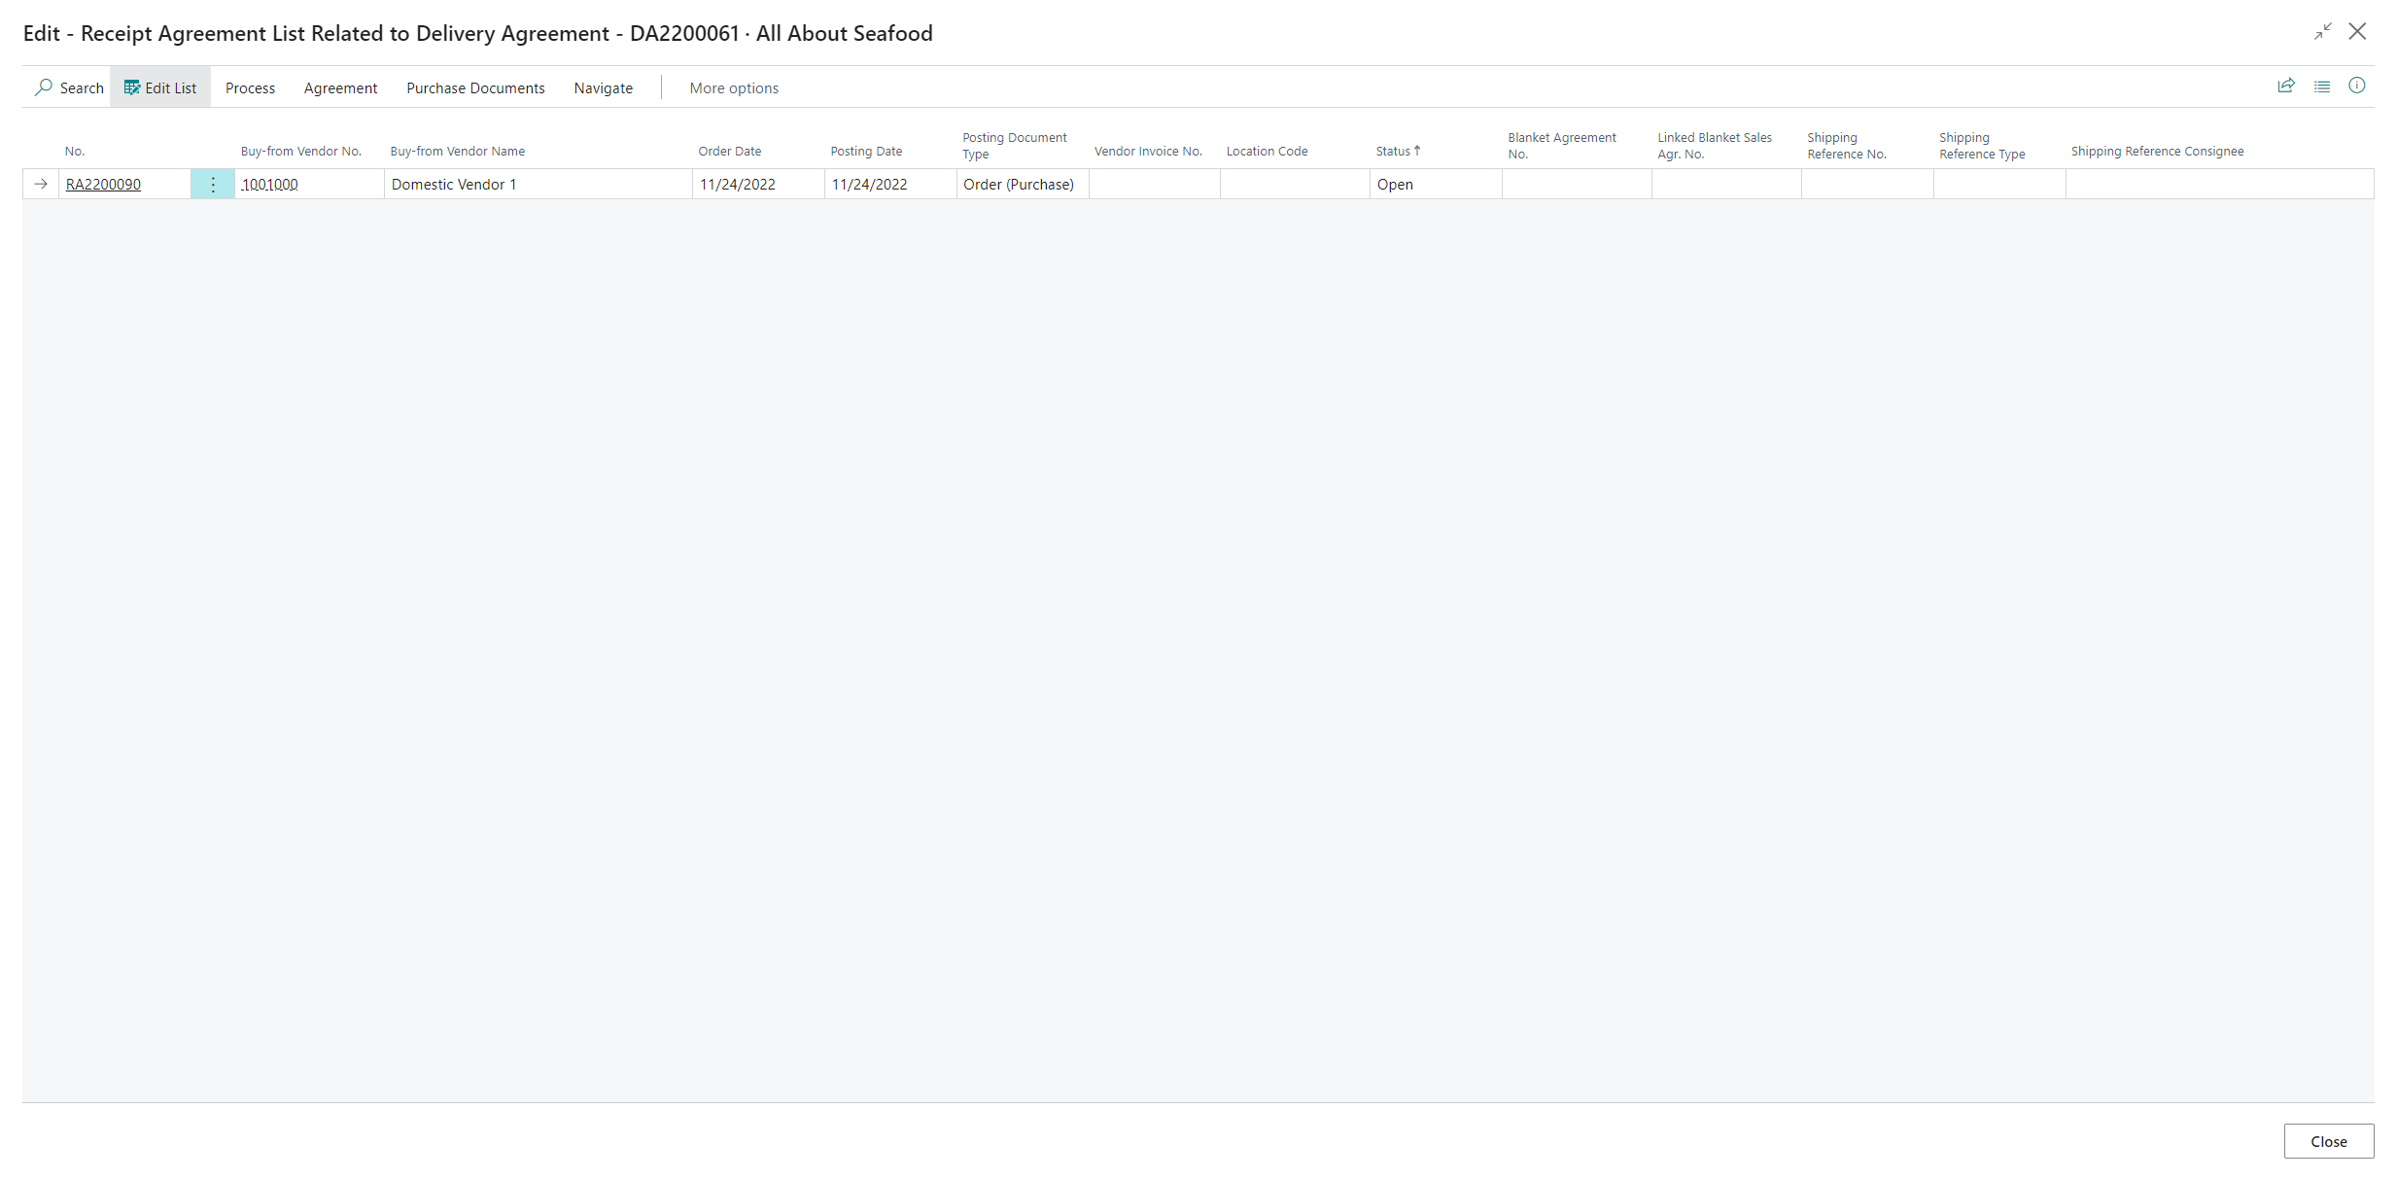Sort by Buy-from Vendor Name header
2397x1179 pixels.
coord(458,151)
